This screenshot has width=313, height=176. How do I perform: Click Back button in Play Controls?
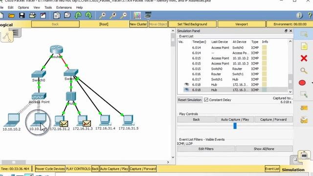coord(196,119)
